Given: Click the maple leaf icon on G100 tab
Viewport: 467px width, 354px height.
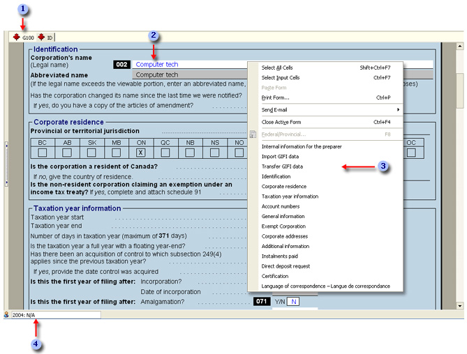Looking at the screenshot, I should [x=16, y=37].
